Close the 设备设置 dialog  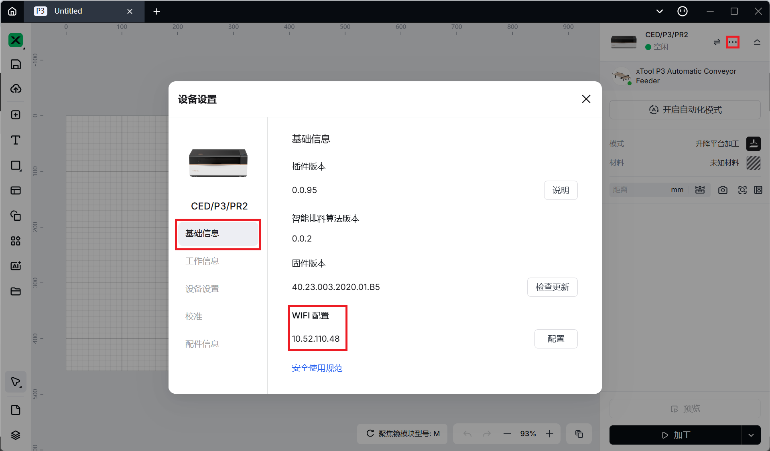coord(586,99)
